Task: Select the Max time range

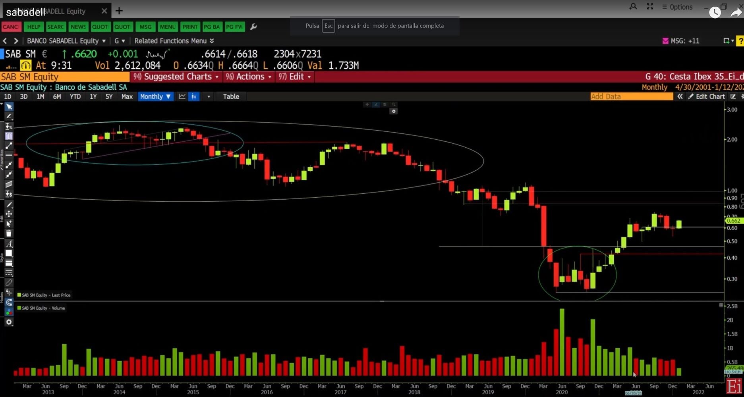Action: [x=127, y=96]
